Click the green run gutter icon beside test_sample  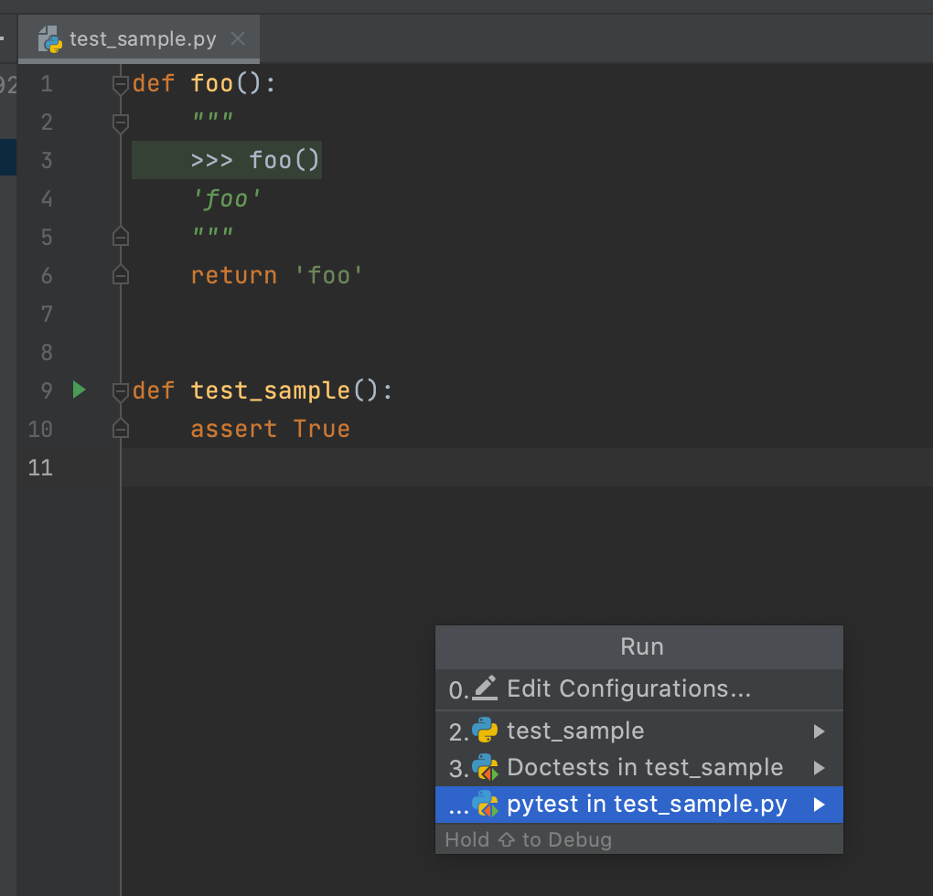coord(79,390)
